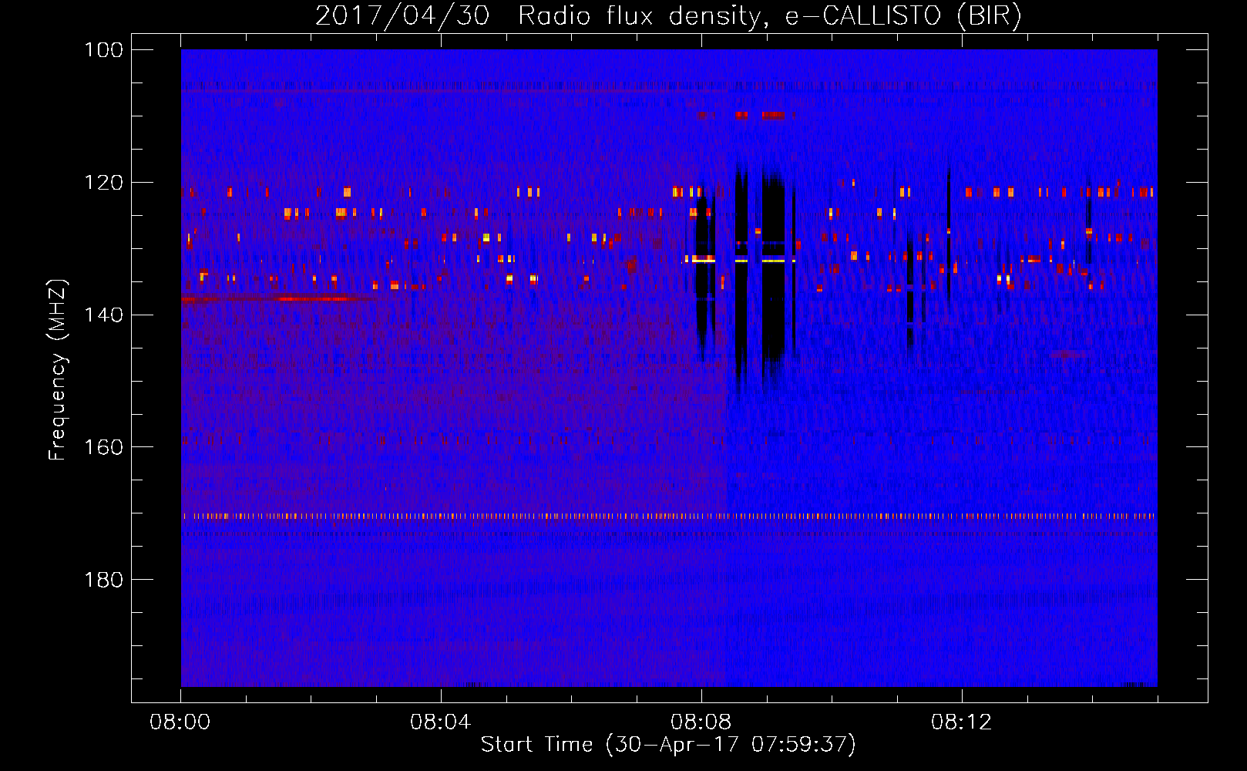Click the time tick label 08:12

tap(962, 722)
